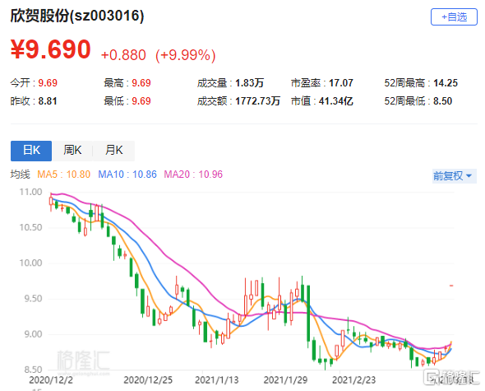Select the 日K chart tab
This screenshot has height=391, width=485.
31,151
